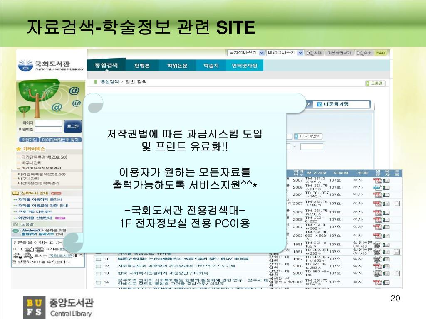Click the 아이디 input field
Viewport: 426px width, 319px height.
click(x=48, y=123)
